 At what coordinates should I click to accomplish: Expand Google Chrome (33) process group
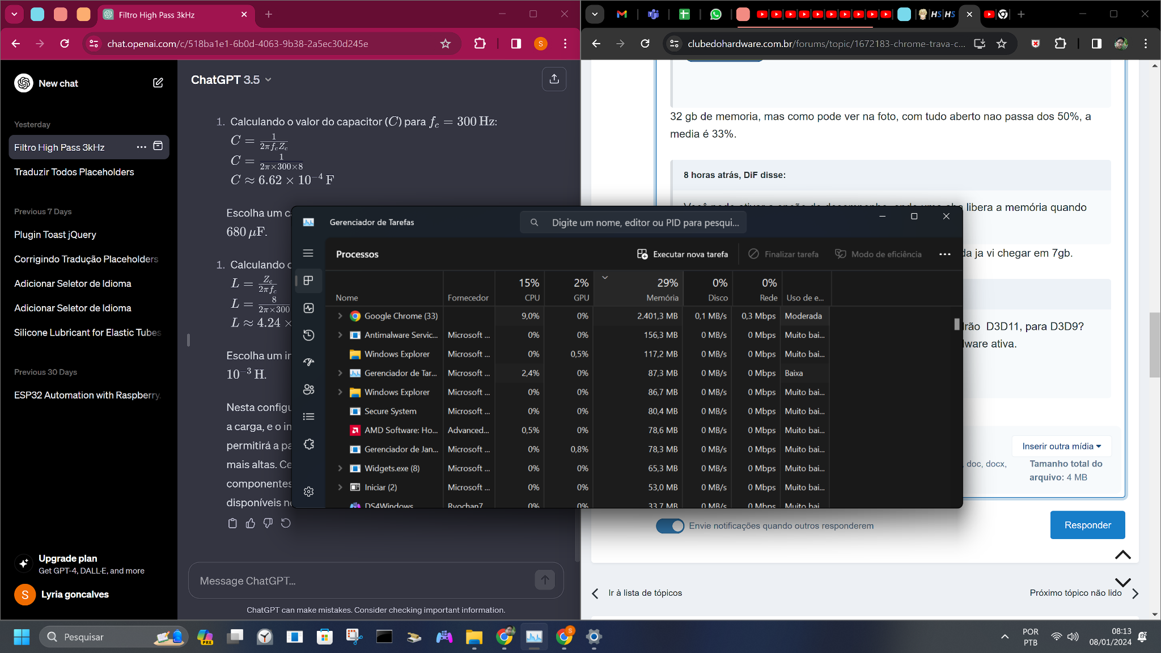pos(340,316)
